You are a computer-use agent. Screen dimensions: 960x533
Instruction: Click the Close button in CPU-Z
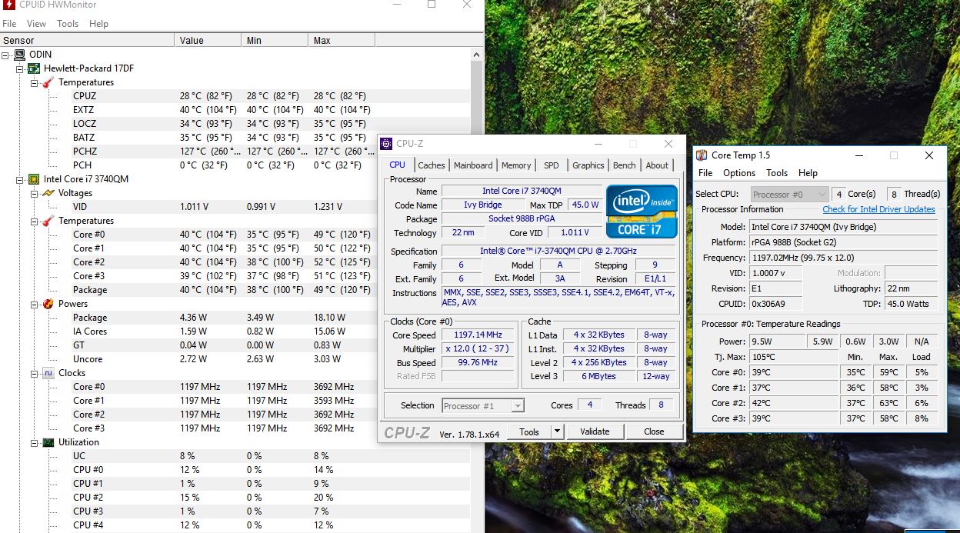(654, 431)
